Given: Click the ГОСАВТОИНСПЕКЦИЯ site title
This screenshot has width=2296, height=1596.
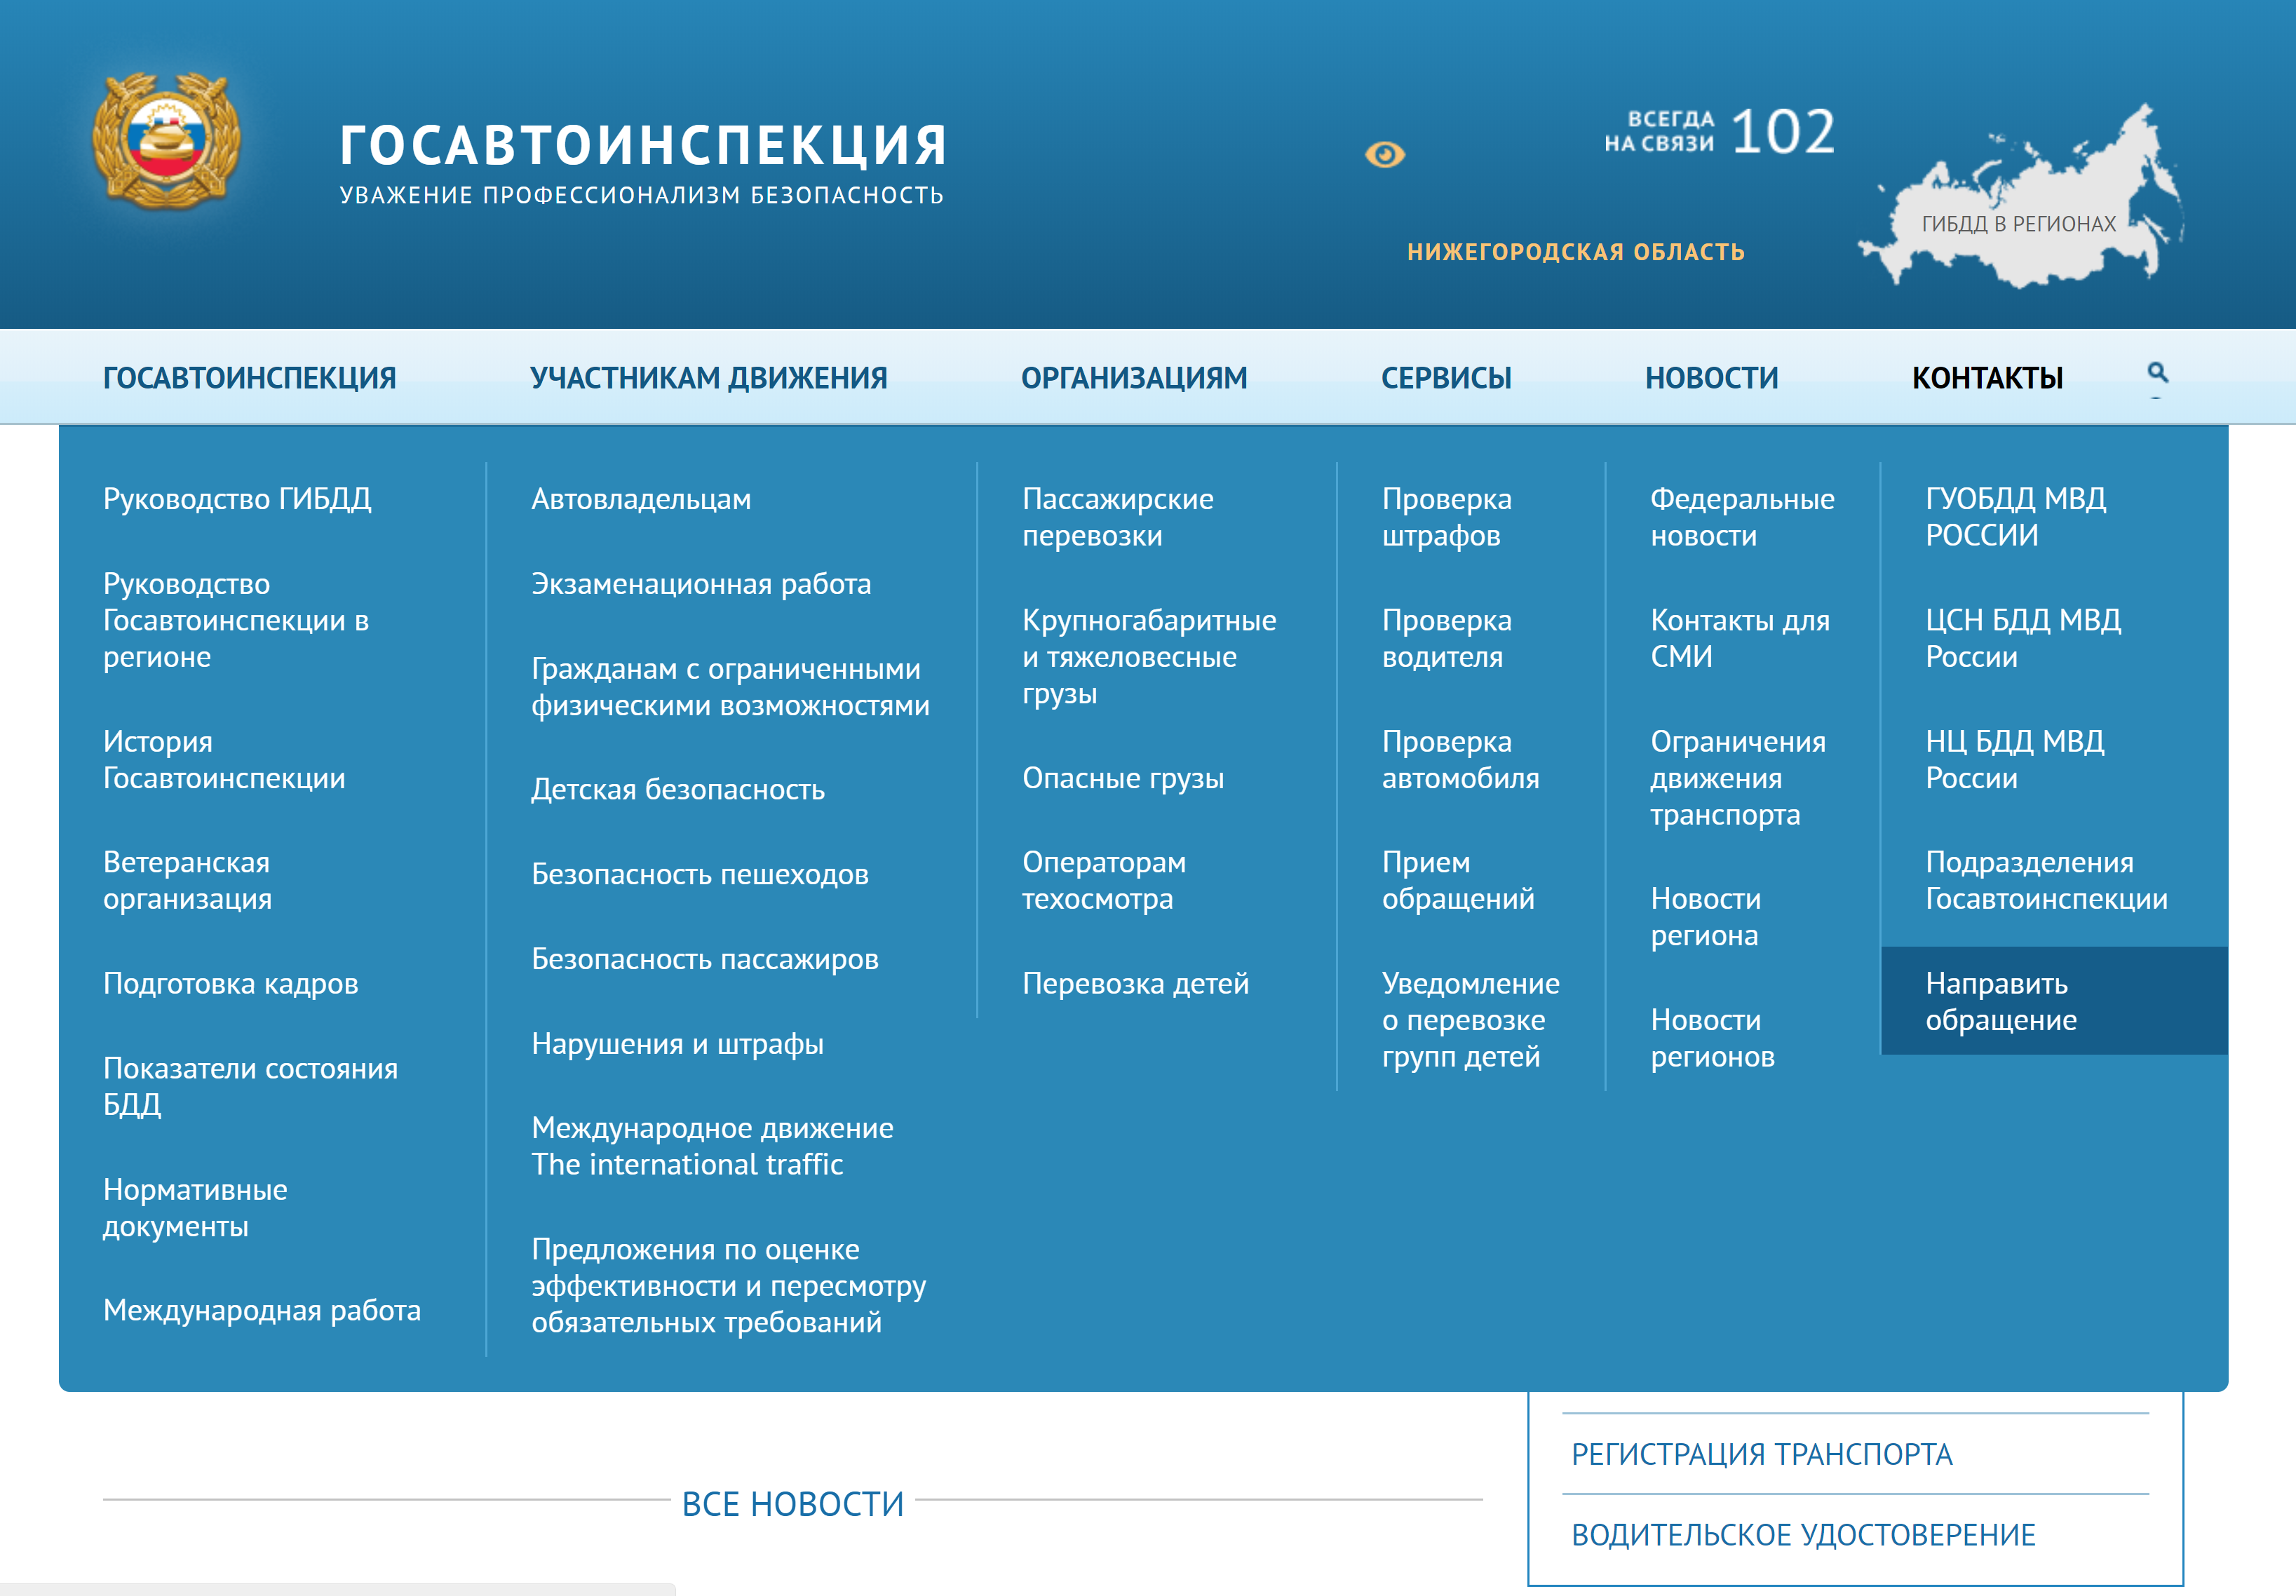Looking at the screenshot, I should 644,145.
